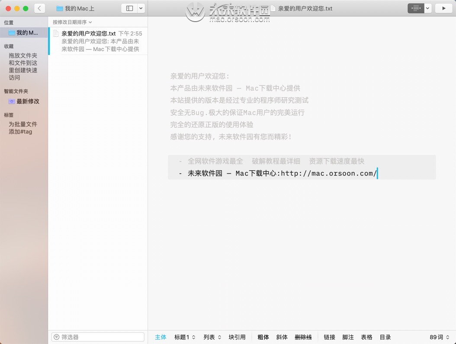Insert a table using the 表格 button

[366, 337]
